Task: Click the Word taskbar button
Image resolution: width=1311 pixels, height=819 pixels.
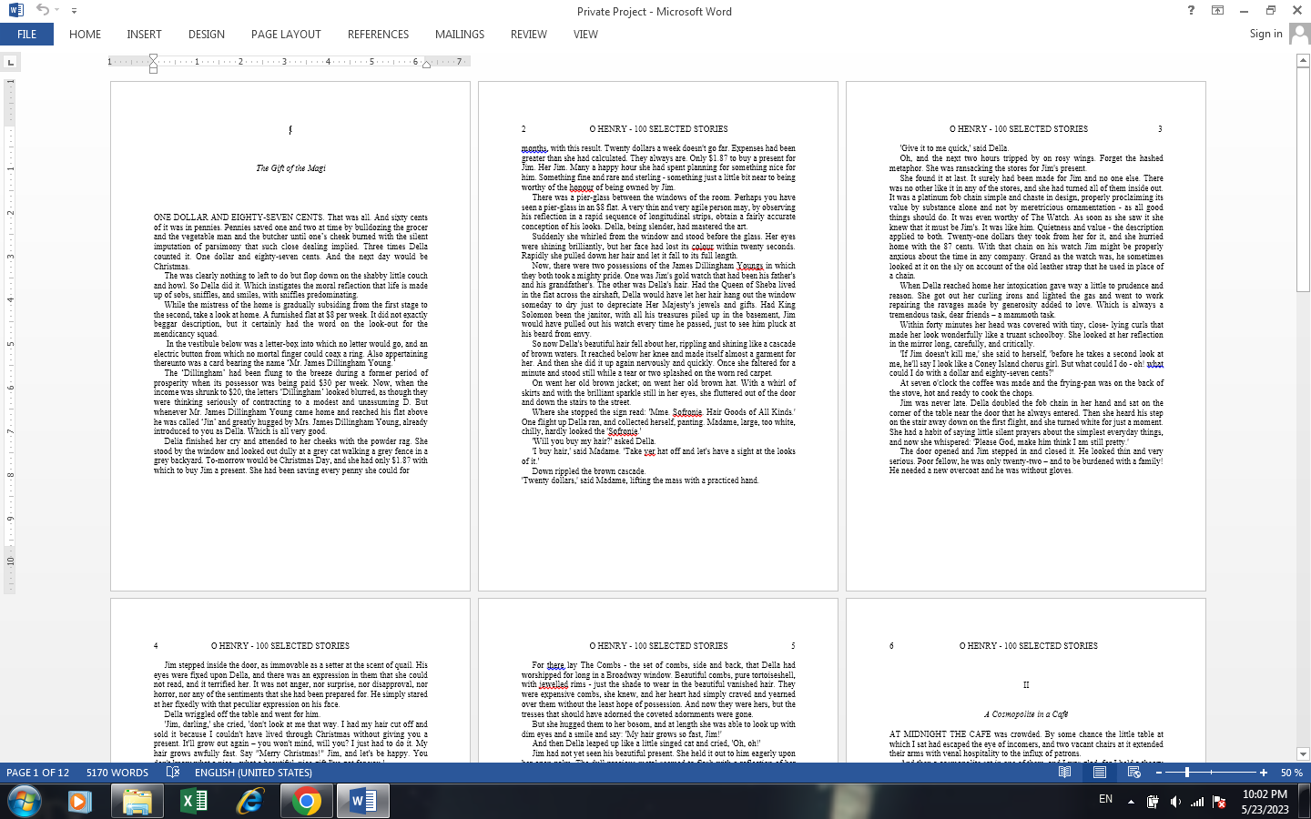Action: click(x=363, y=802)
